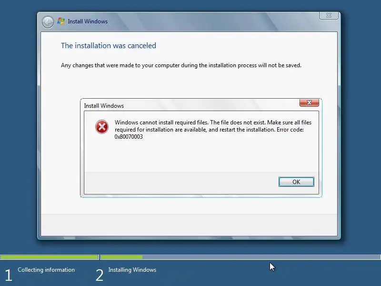The height and width of the screenshot is (286, 381).
Task: Click the Installing Windows progress bar
Action: 241,257
